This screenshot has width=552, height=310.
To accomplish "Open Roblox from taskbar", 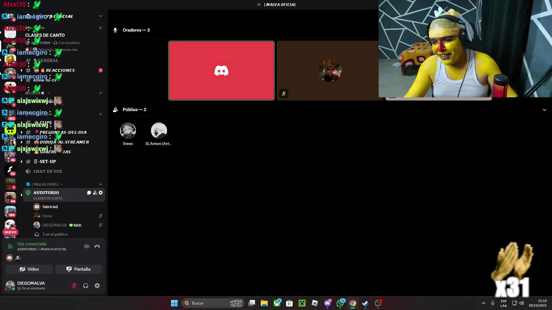I will [x=315, y=303].
